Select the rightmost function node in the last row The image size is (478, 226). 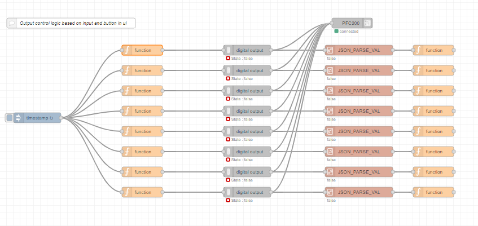pos(433,192)
